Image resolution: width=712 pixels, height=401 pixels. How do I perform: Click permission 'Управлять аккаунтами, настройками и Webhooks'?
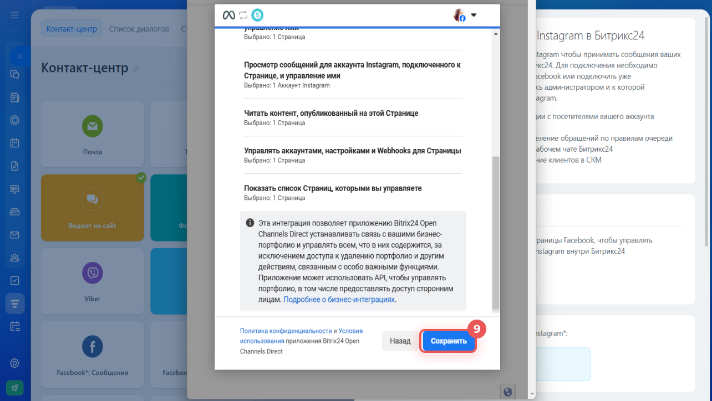pos(353,151)
